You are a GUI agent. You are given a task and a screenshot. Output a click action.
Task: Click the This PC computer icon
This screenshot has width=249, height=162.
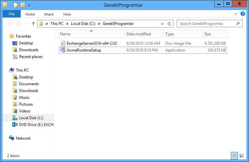[x=12, y=70]
